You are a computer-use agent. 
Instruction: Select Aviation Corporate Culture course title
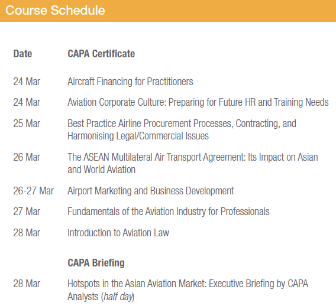tap(198, 102)
